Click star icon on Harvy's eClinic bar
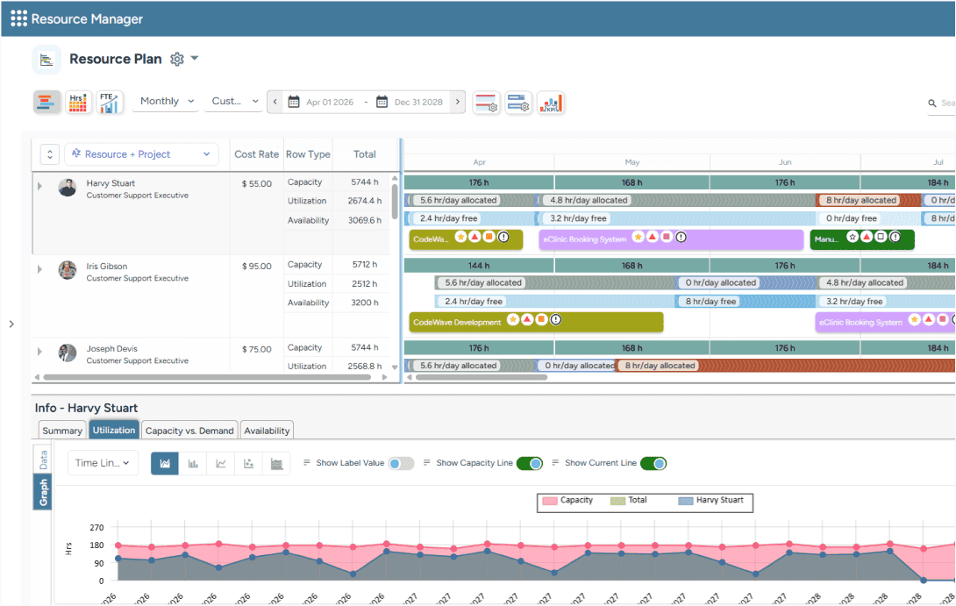Image resolution: width=956 pixels, height=606 pixels. click(638, 237)
